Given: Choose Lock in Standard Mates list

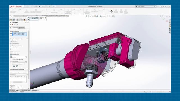Looking at the screenshot, I should click(15, 54).
